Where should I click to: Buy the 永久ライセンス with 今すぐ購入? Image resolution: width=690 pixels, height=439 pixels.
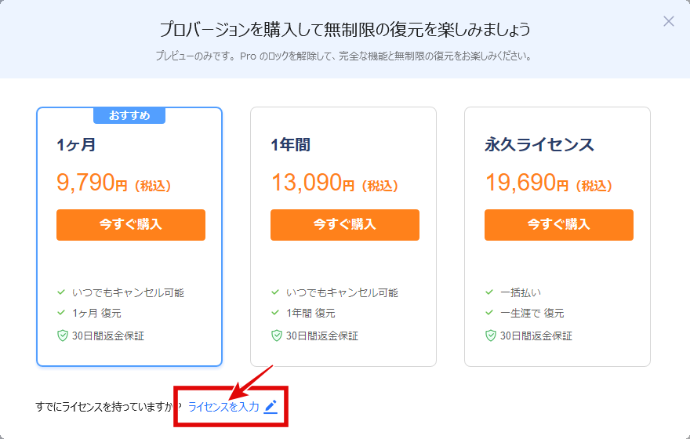559,225
